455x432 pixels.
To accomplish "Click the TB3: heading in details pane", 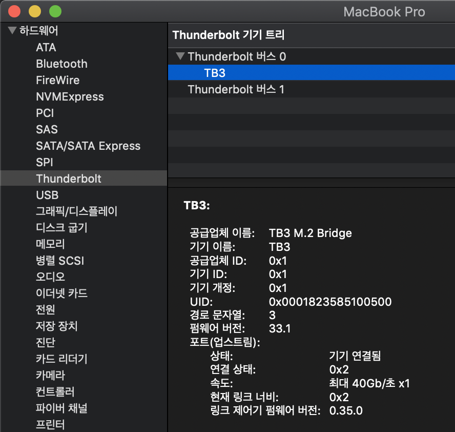I will tap(197, 205).
